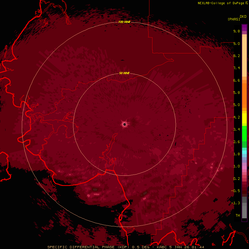The height and width of the screenshot is (249, 249).
Task: Click the 100 NMI range ring label
Action: point(124,22)
